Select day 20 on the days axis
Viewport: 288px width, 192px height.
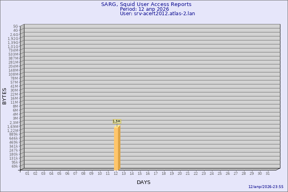180,173
